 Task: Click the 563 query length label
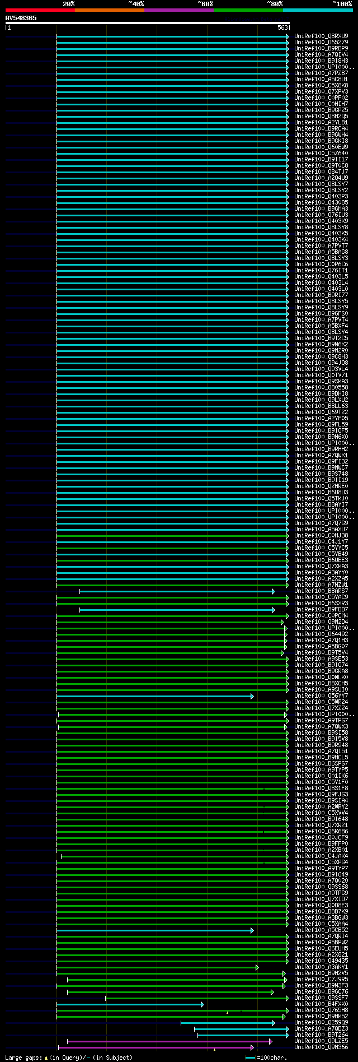click(x=282, y=27)
